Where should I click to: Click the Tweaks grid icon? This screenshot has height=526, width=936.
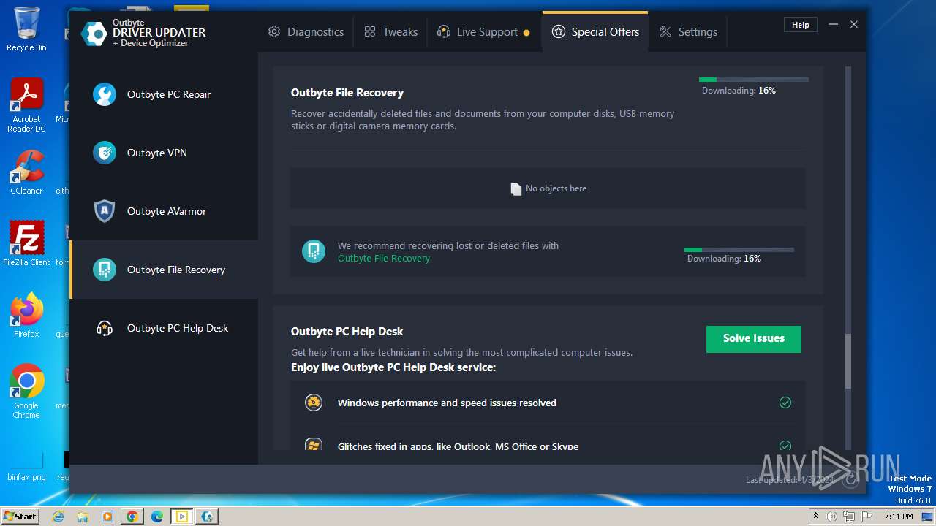click(370, 32)
